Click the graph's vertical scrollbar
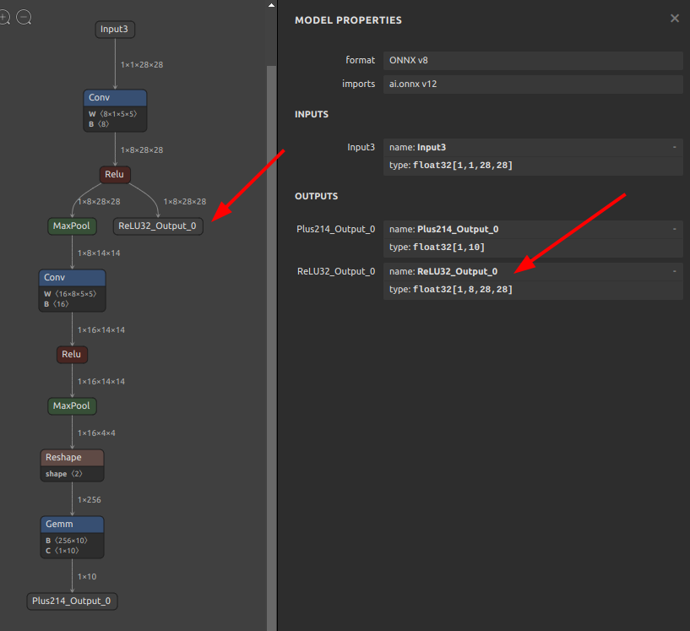 pyautogui.click(x=271, y=338)
